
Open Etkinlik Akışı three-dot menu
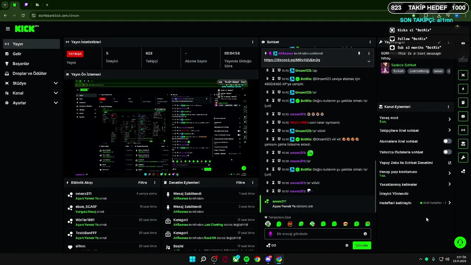pyautogui.click(x=155, y=183)
